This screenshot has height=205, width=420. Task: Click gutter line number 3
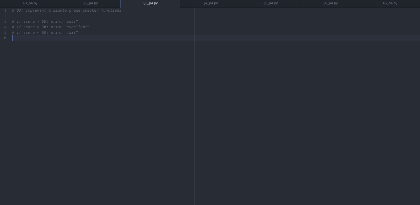point(5,22)
